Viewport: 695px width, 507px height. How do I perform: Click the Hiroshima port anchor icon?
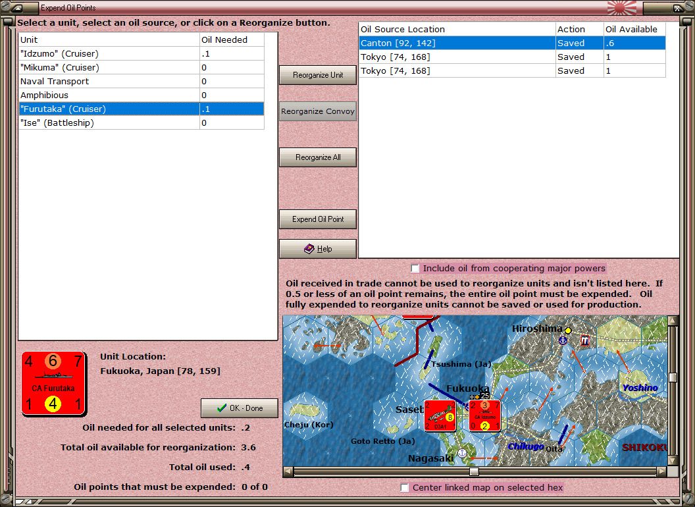point(563,340)
